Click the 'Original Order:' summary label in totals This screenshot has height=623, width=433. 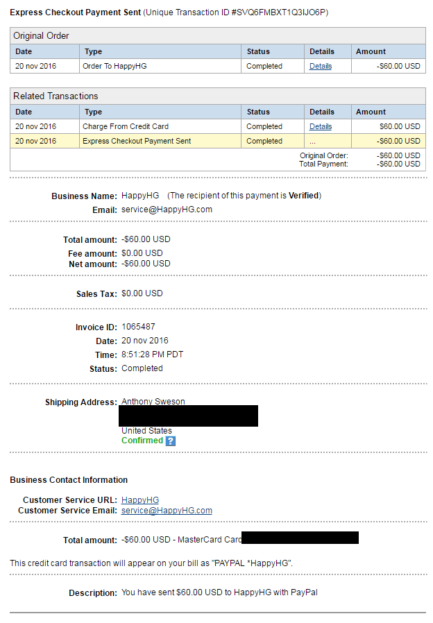[x=324, y=155]
